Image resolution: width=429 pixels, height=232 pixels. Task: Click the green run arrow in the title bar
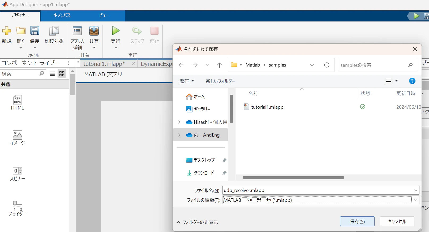[x=416, y=16]
